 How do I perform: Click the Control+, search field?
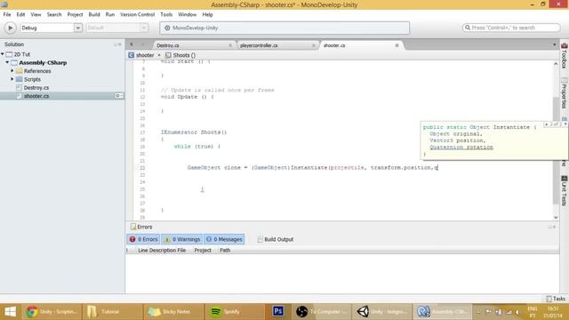click(x=511, y=28)
